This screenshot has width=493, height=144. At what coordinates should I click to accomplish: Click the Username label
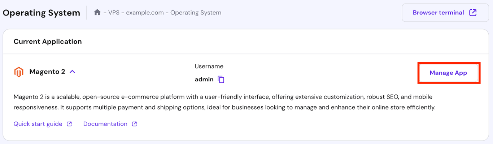[209, 66]
